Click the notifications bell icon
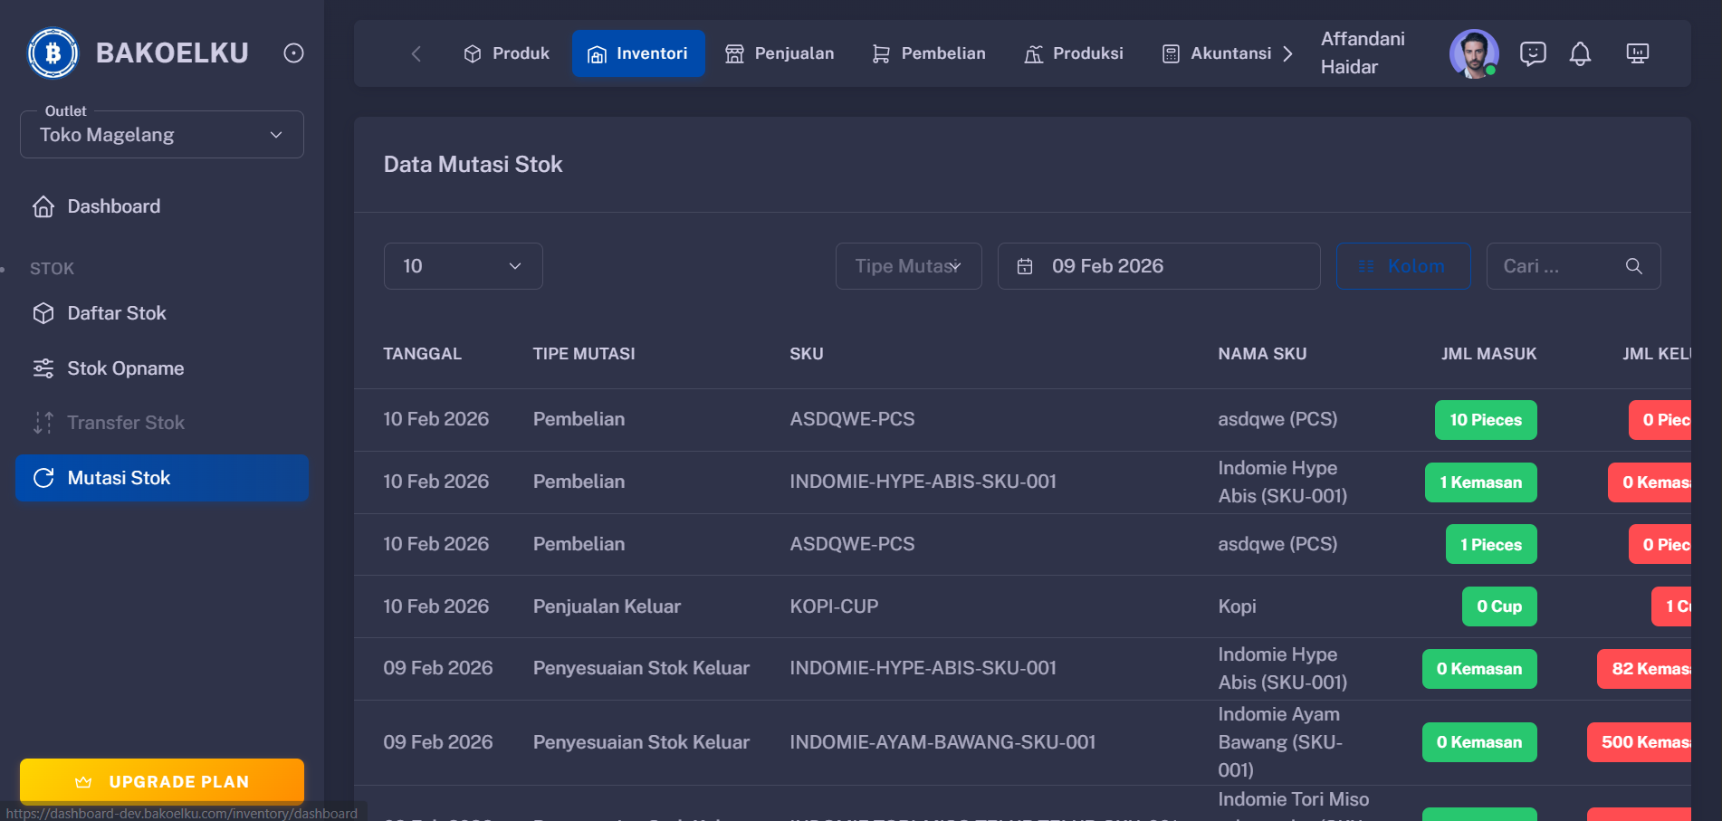Screen dimensions: 1722x821 click(x=1581, y=53)
